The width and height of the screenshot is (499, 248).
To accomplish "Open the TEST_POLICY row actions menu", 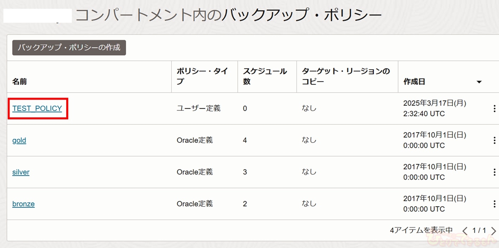I will [494, 108].
